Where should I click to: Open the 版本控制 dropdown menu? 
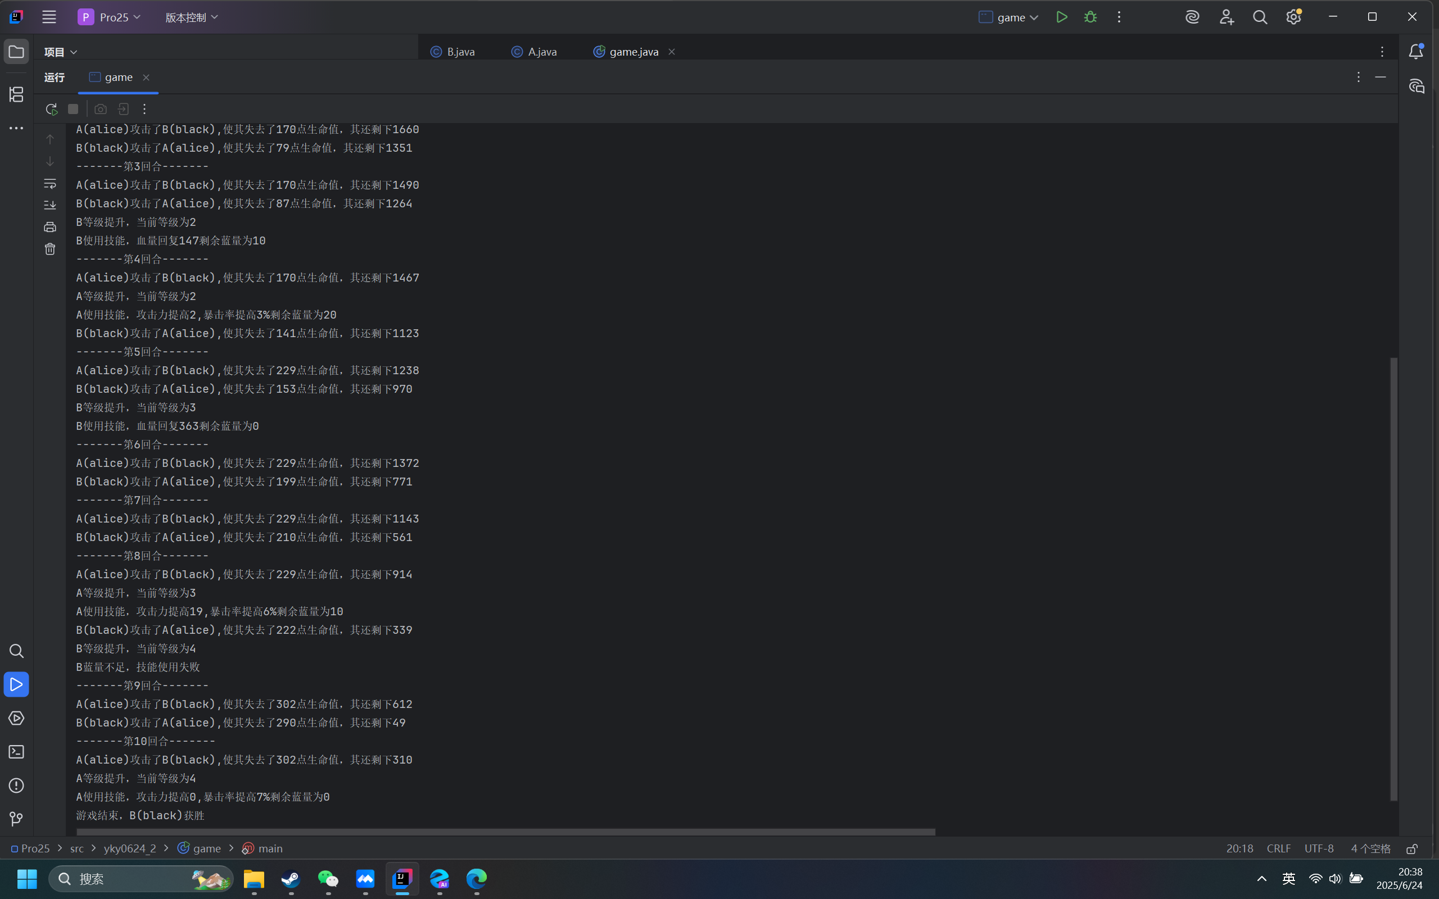click(192, 17)
